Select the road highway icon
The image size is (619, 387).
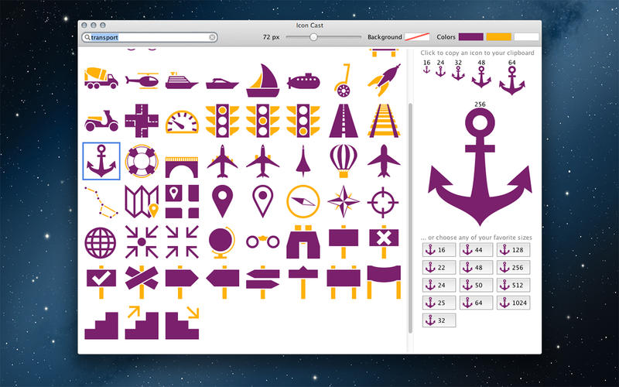point(344,121)
